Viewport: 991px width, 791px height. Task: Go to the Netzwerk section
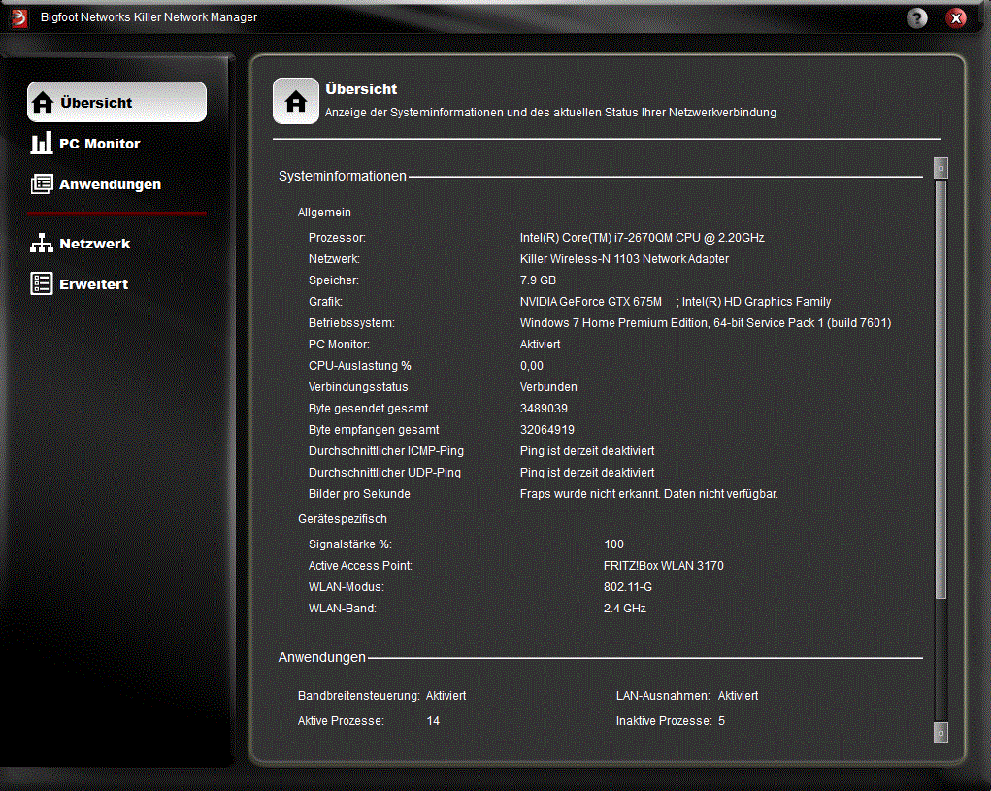tap(95, 244)
